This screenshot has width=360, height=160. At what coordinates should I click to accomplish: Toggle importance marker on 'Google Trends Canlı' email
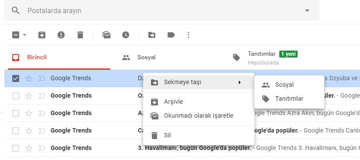[41, 131]
